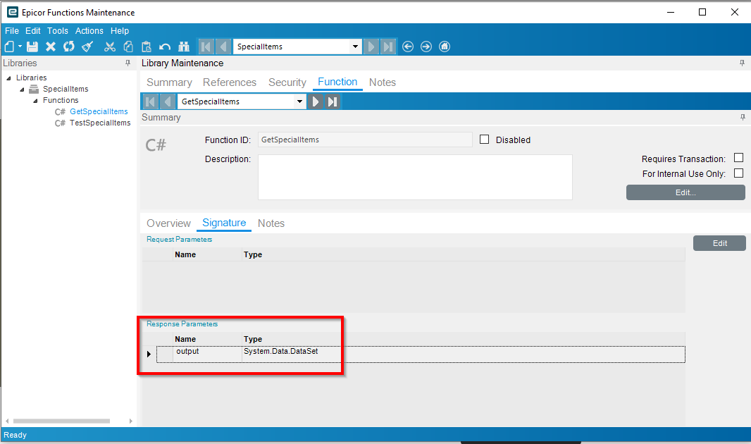Open the Help menu

pos(120,30)
